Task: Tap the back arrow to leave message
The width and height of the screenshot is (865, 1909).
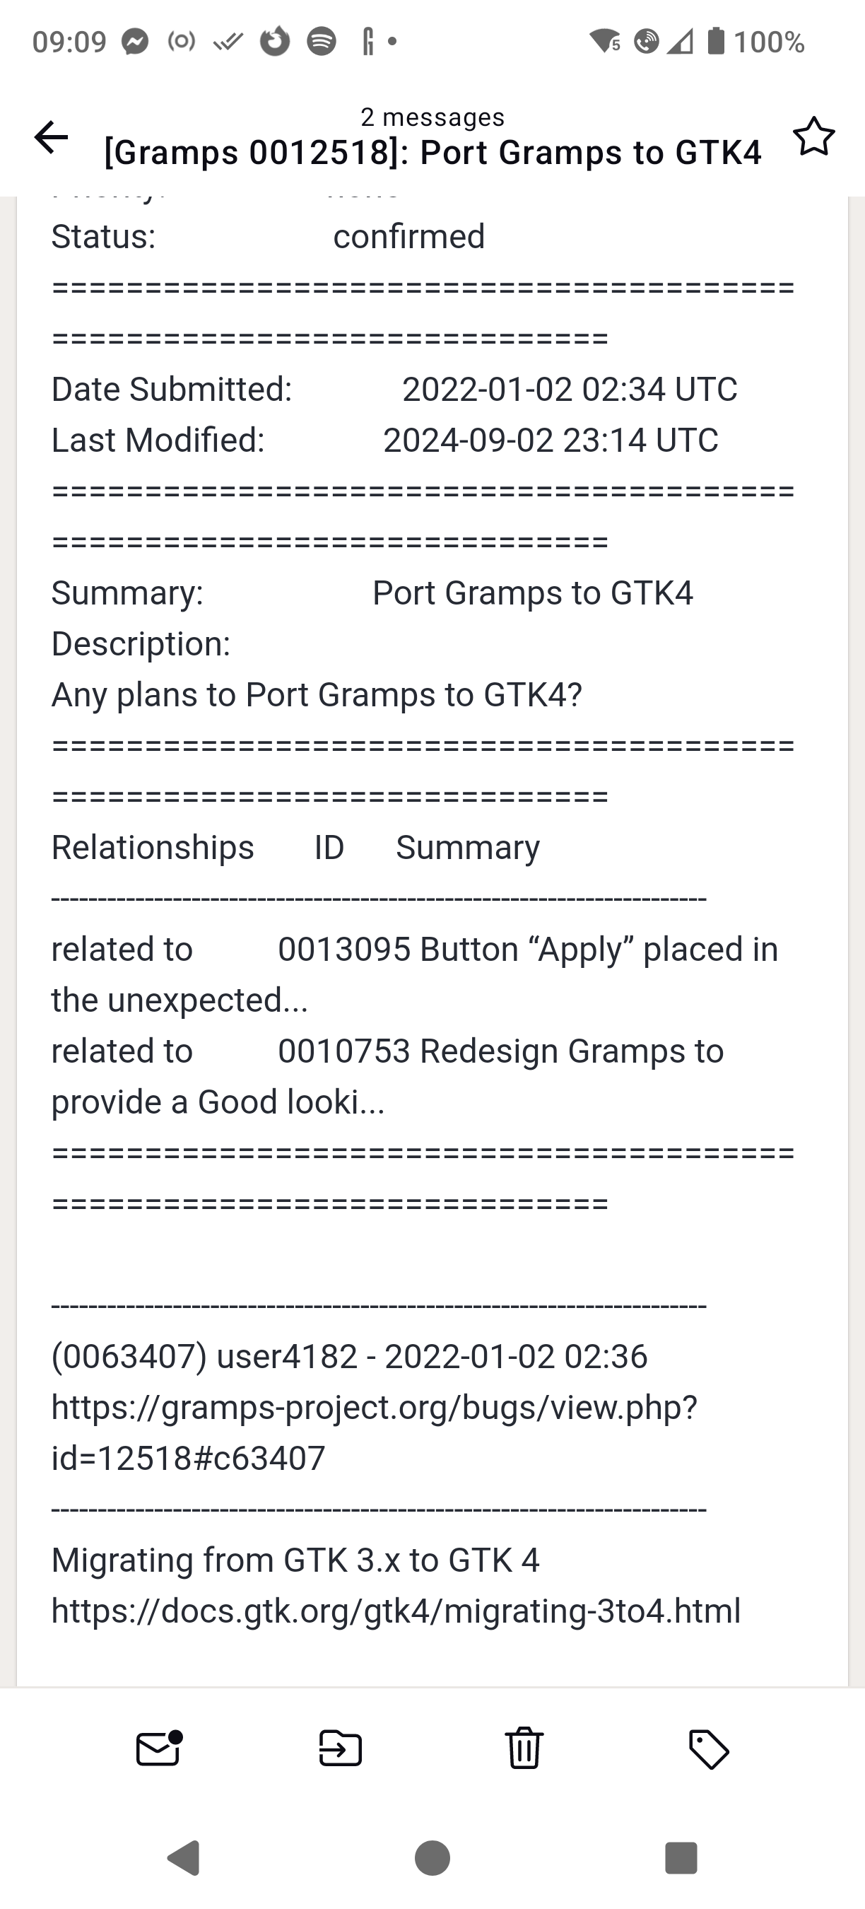Action: [51, 137]
